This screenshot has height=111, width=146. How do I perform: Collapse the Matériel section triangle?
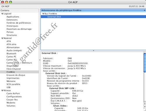click(x=2, y=38)
